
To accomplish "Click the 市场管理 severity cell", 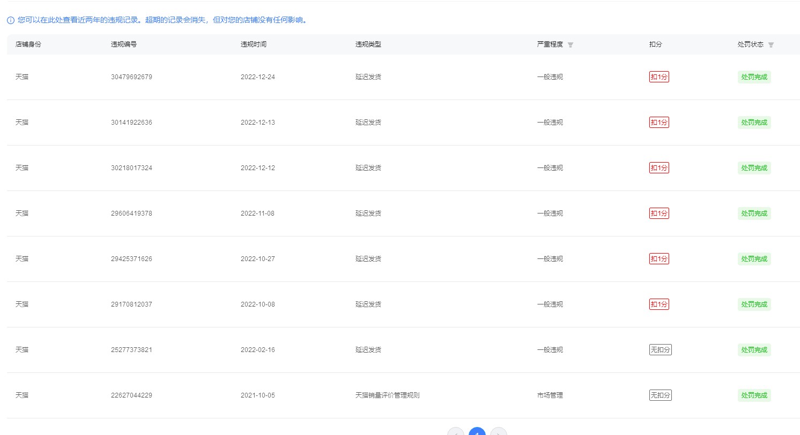I will 550,395.
